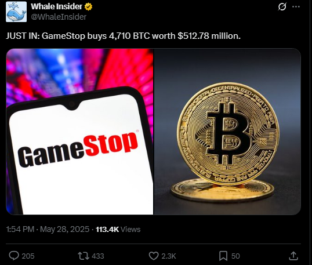Bookmark this post
The height and width of the screenshot is (265, 312).
tap(223, 256)
